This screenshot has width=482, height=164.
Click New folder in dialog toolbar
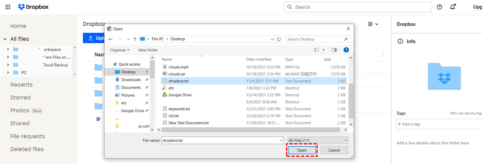pyautogui.click(x=148, y=50)
